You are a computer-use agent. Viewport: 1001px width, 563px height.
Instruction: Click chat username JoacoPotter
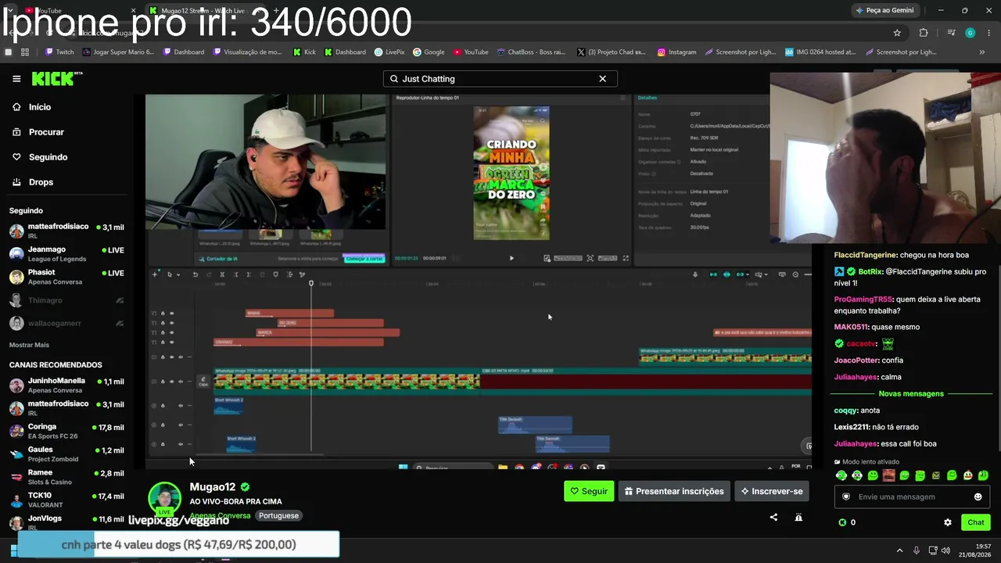coord(857,360)
